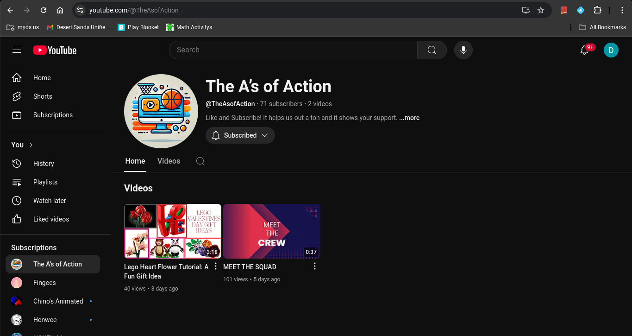Click the channel profile picture
632x336 pixels.
tap(161, 111)
